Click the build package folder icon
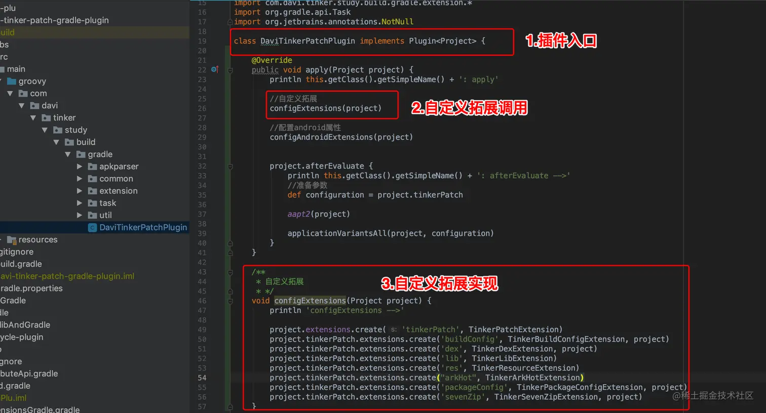 pos(69,142)
